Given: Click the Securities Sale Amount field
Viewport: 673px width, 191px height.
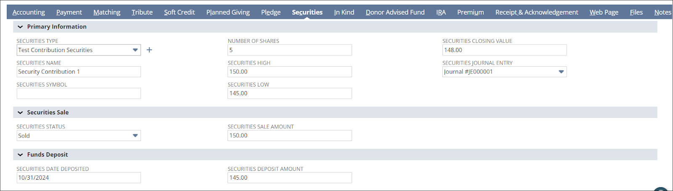Looking at the screenshot, I should click(x=289, y=136).
